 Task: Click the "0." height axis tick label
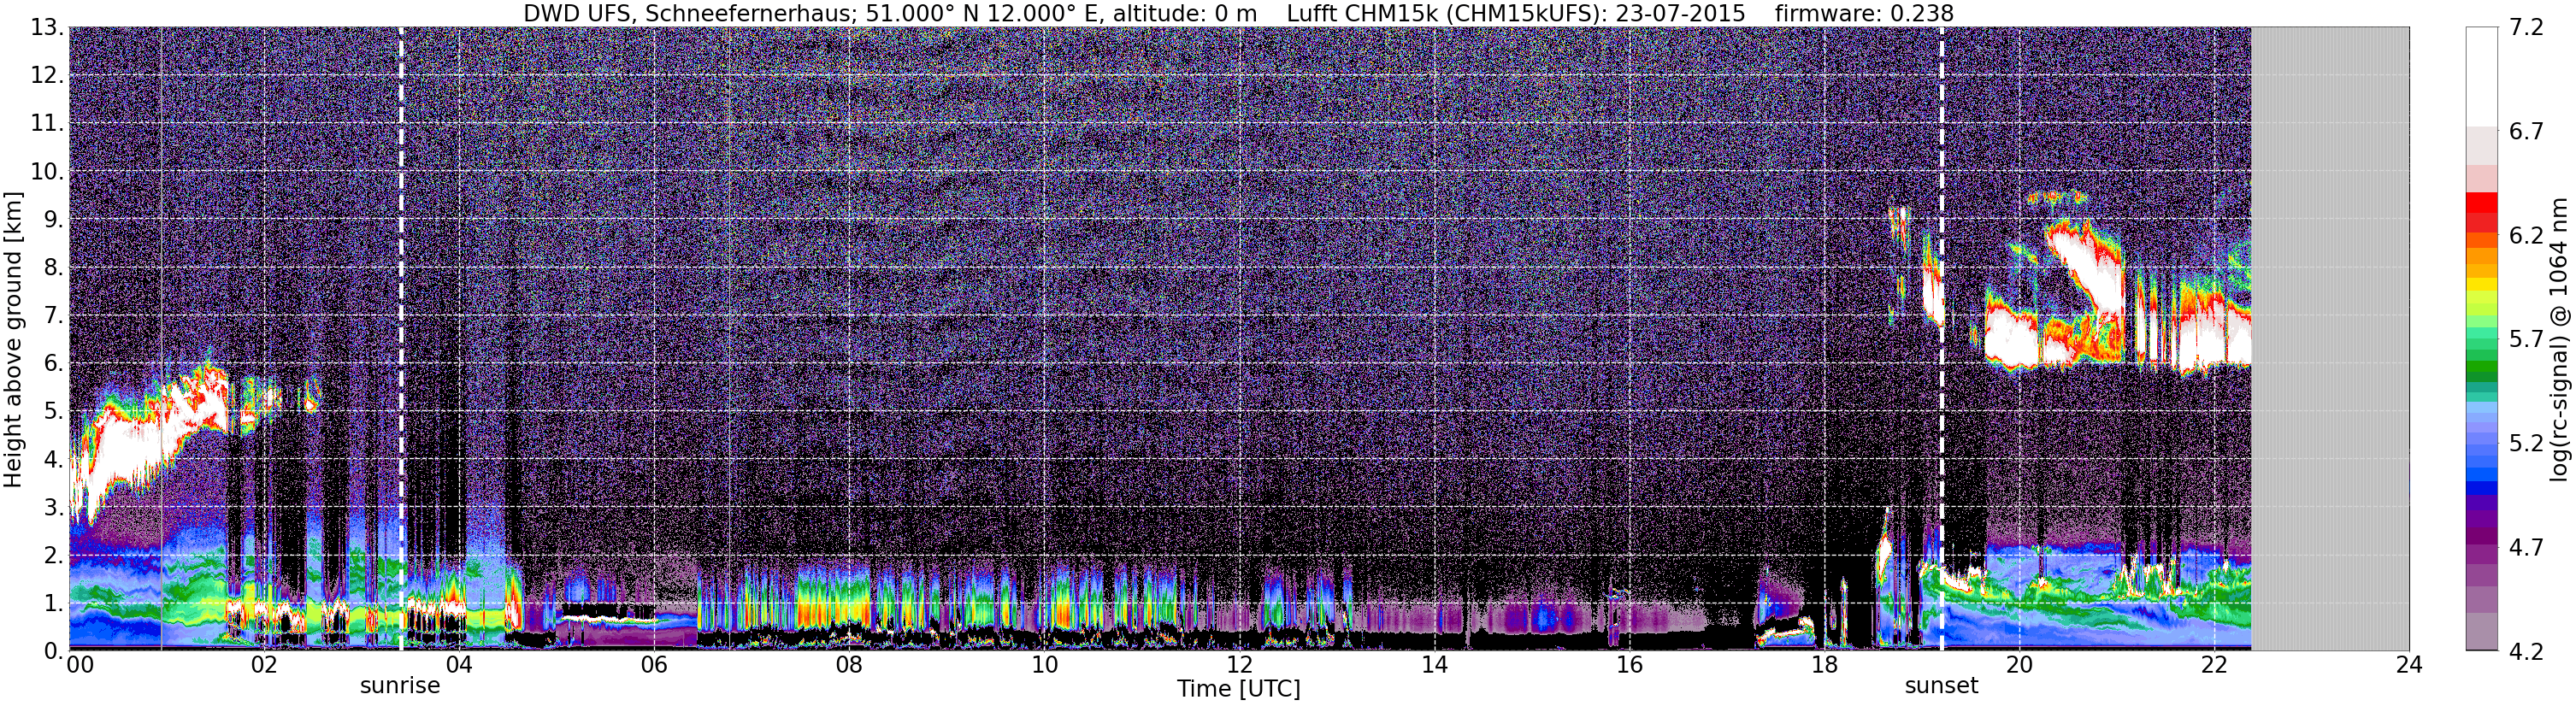tap(53, 651)
